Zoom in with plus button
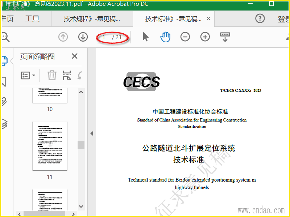Image resolution: width=290 pixels, height=217 pixels. tap(205, 37)
